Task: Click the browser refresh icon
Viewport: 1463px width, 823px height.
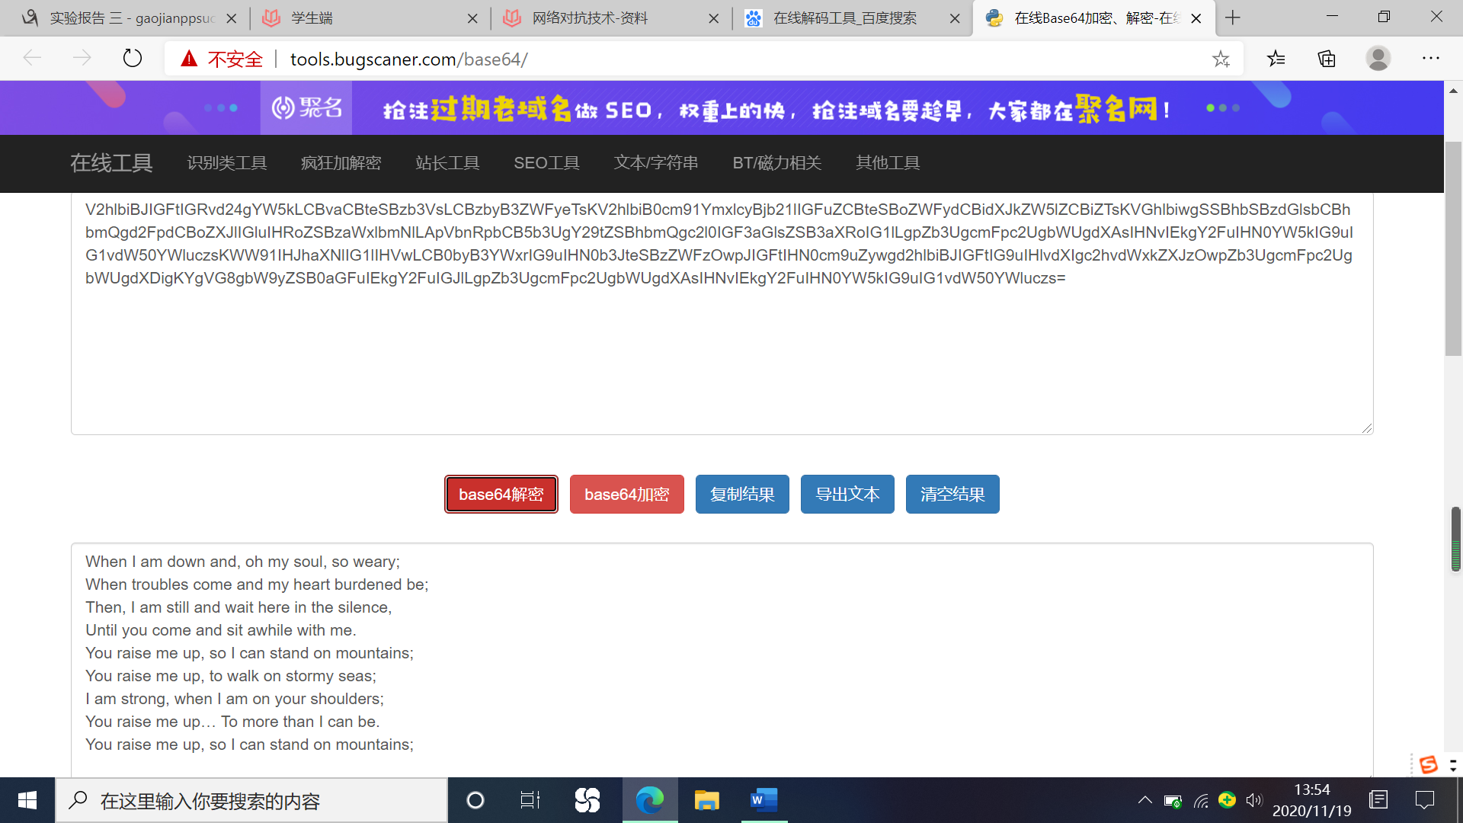Action: tap(133, 58)
